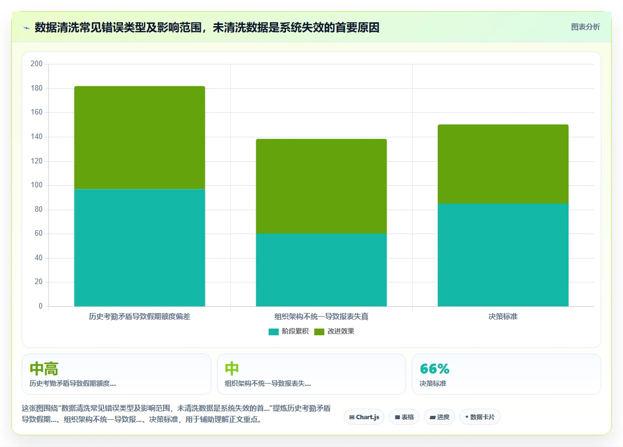The height and width of the screenshot is (447, 623).
Task: Click the 改进效果 legend label
Action: (341, 331)
